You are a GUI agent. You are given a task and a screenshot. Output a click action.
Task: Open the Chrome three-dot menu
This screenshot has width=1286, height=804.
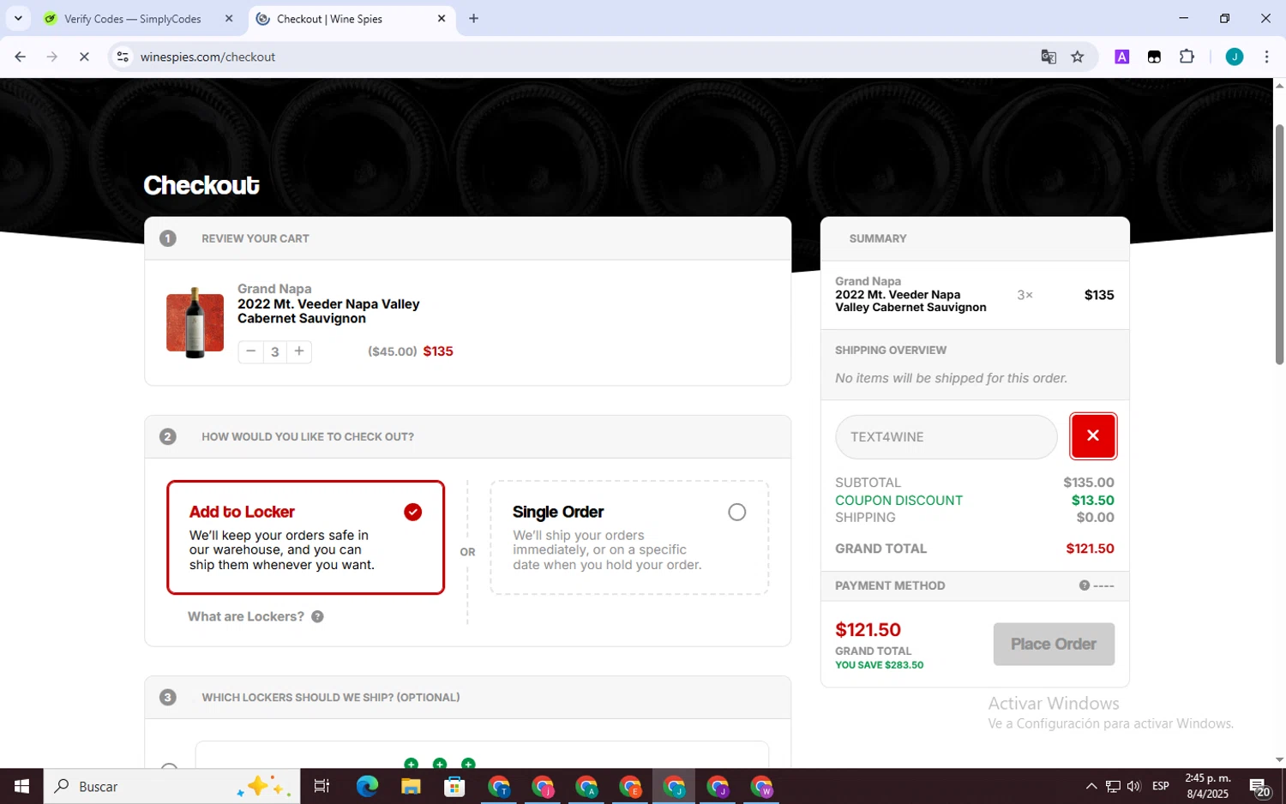click(x=1266, y=57)
